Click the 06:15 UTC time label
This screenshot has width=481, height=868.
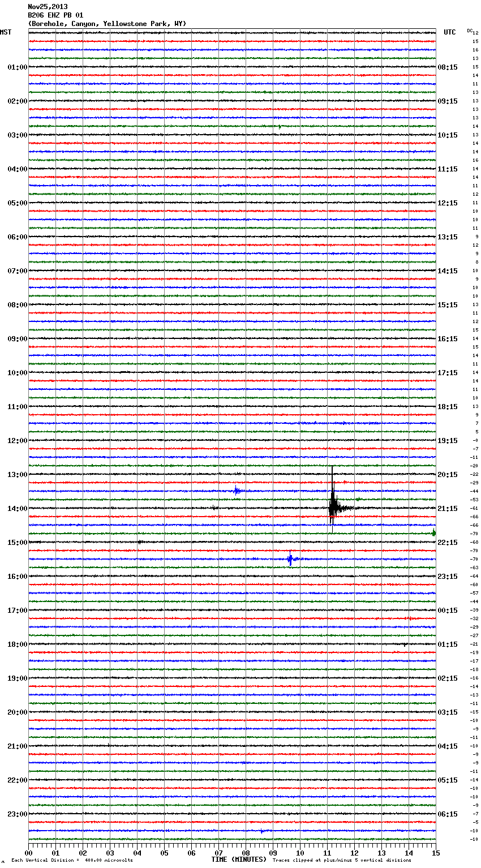[x=448, y=814]
